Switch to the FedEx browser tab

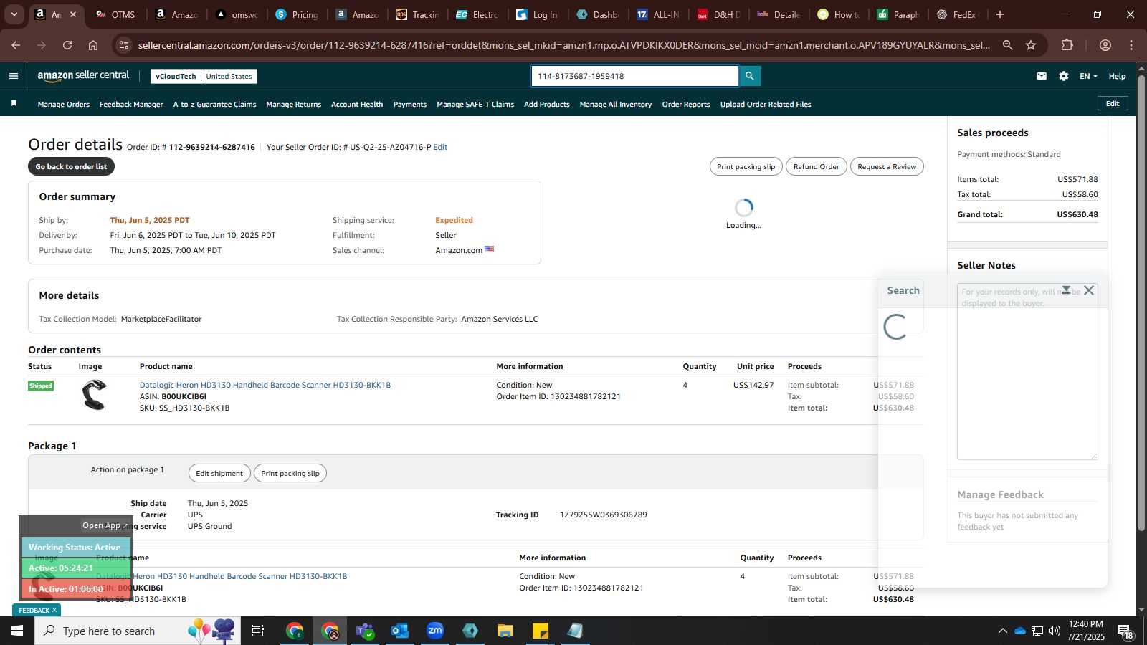click(x=958, y=14)
